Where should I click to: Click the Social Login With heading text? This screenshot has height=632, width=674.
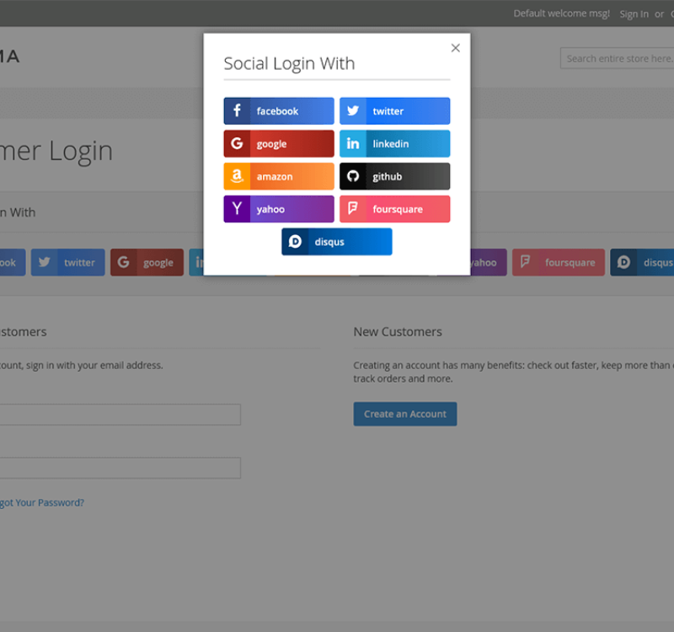coord(289,64)
